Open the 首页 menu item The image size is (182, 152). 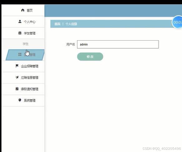point(23,10)
